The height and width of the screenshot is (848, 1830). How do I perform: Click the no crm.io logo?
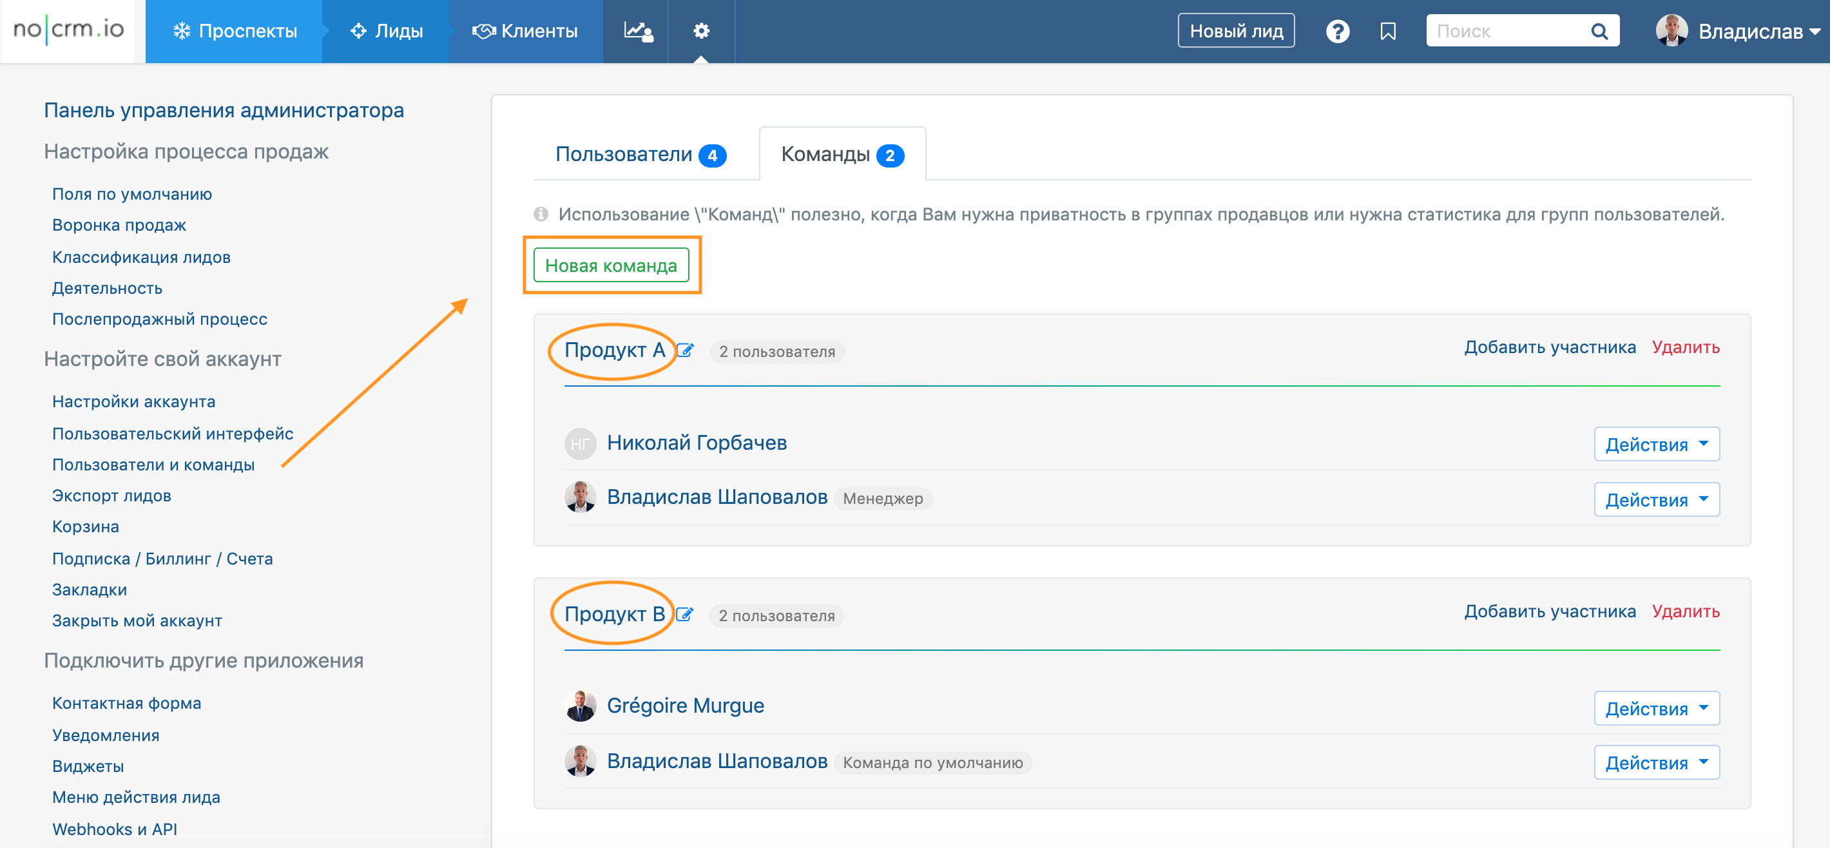point(68,30)
